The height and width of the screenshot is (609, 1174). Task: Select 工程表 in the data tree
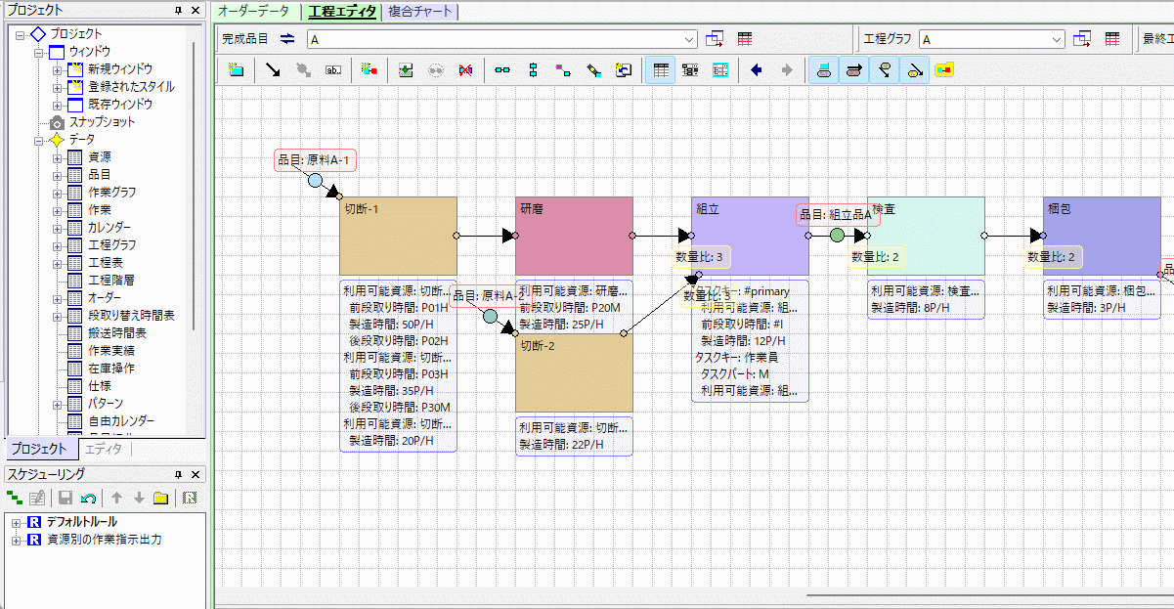point(105,263)
